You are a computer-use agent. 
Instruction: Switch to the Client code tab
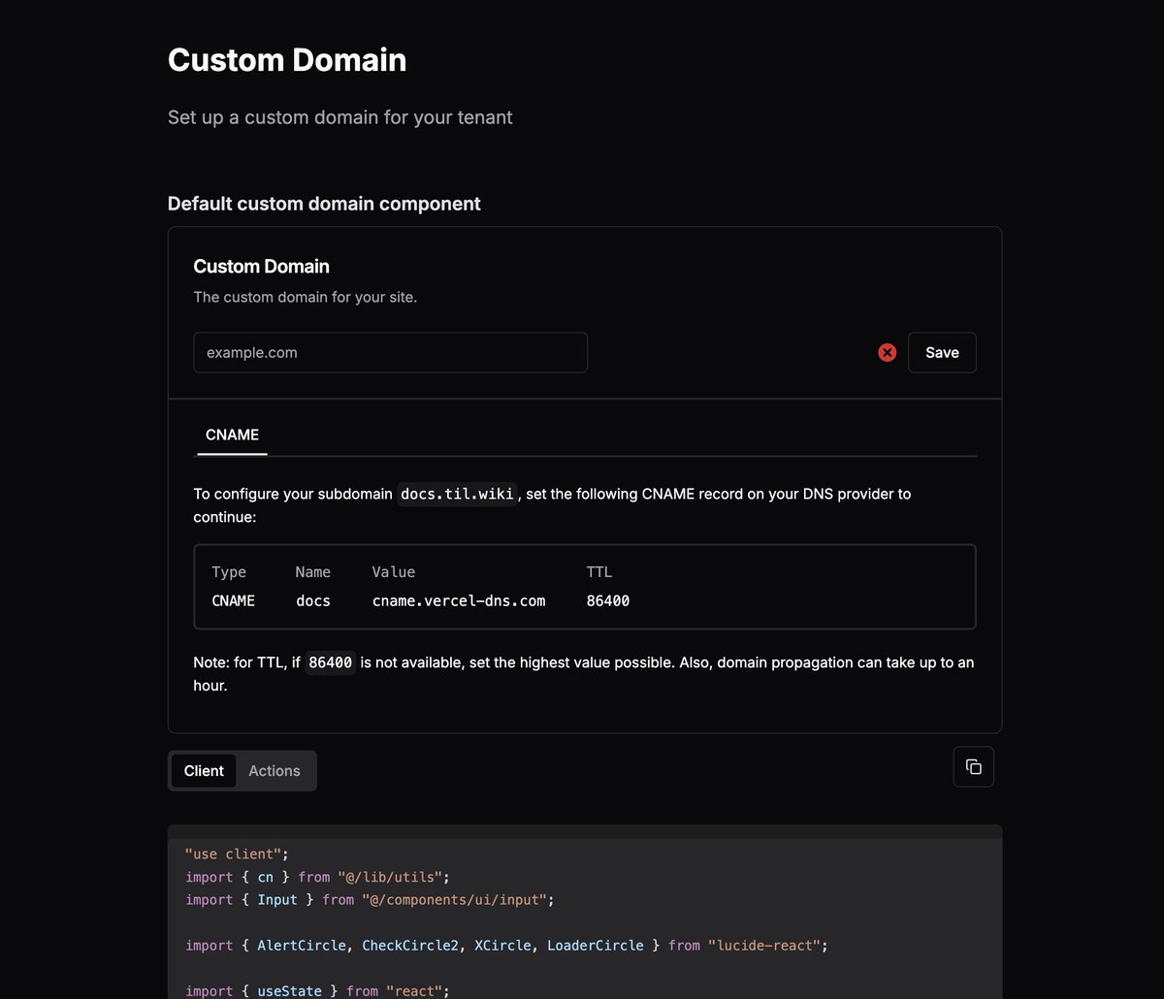(204, 771)
